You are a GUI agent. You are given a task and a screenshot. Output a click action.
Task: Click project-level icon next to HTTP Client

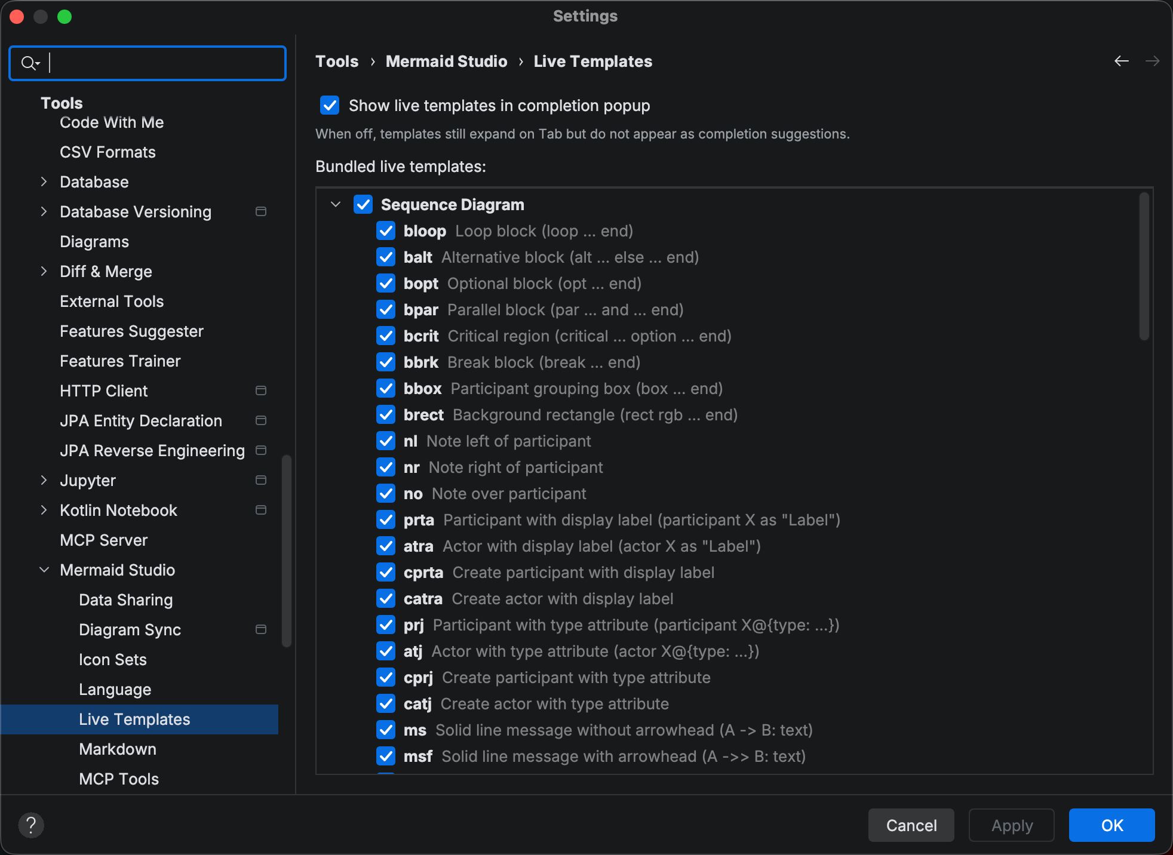(x=261, y=390)
